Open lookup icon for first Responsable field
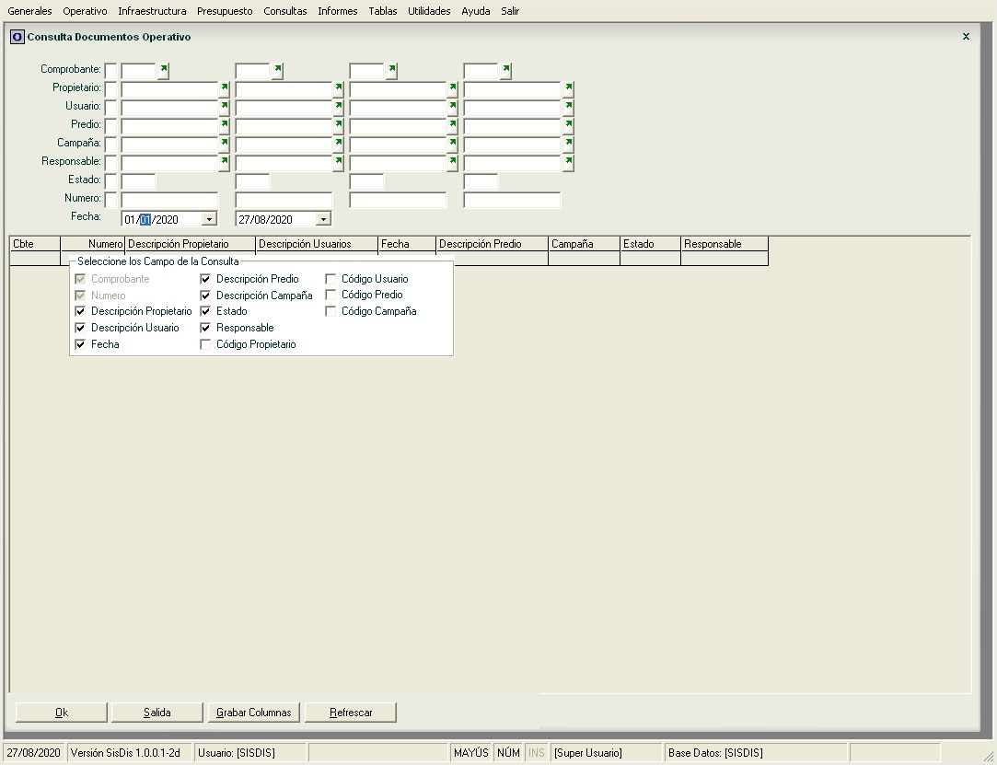The width and height of the screenshot is (997, 765). coord(224,163)
